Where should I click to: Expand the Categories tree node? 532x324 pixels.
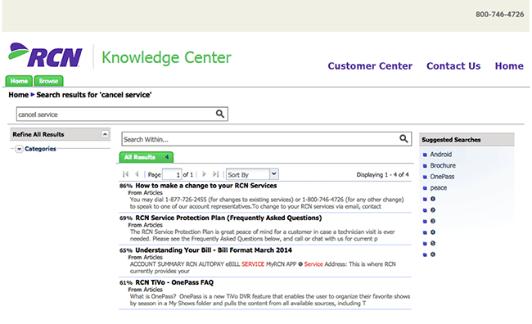tap(20, 149)
